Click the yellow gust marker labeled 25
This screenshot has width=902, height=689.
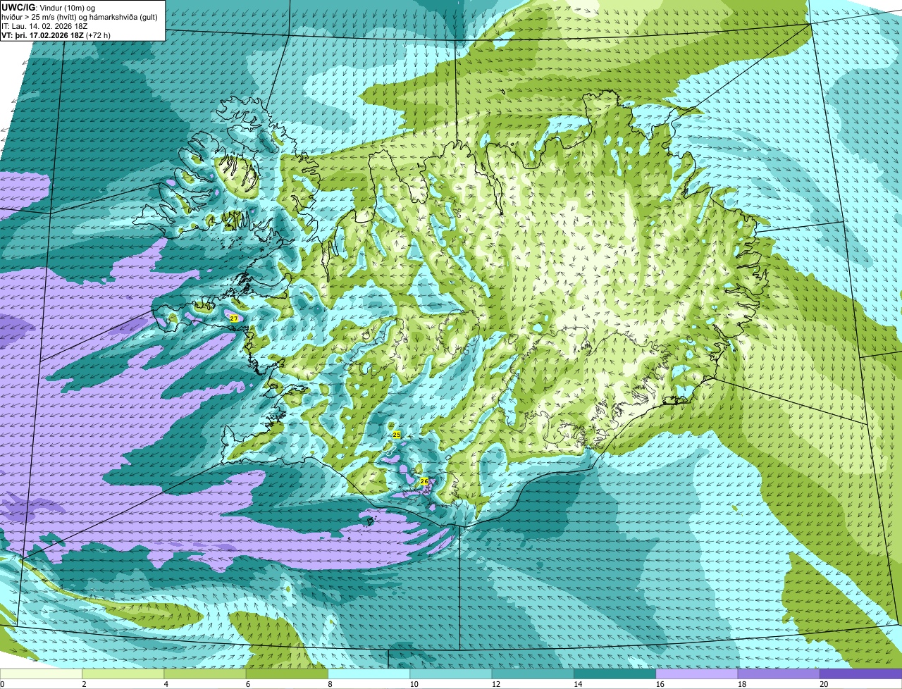pyautogui.click(x=397, y=435)
